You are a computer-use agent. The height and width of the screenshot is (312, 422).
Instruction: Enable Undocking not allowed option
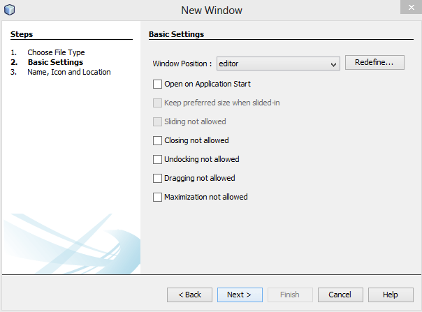(x=157, y=159)
